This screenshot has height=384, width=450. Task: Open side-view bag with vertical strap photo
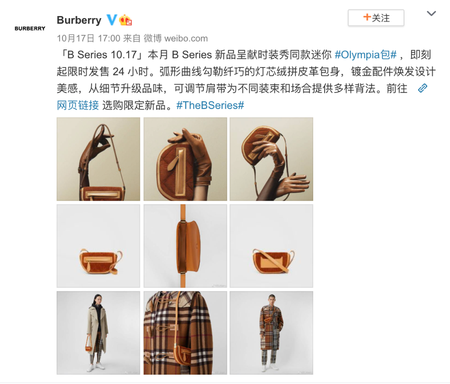185,246
